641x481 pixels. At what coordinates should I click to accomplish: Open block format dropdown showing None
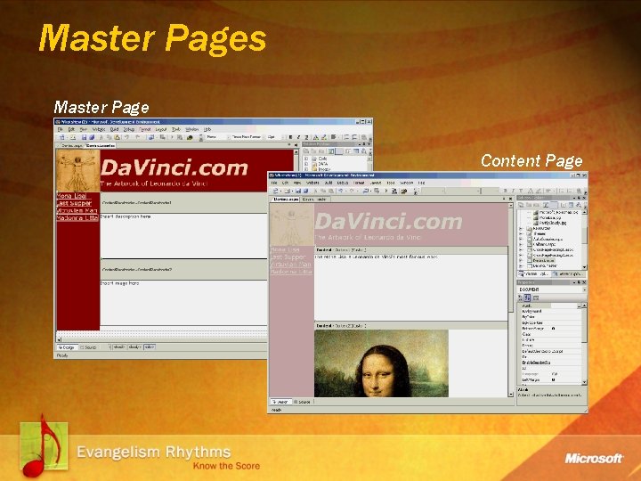(x=216, y=137)
